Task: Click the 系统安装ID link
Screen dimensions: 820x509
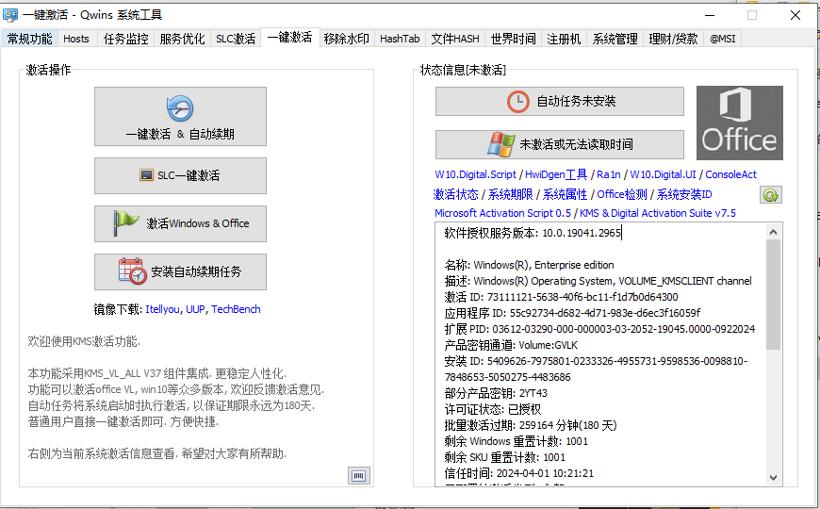Action: coord(684,194)
